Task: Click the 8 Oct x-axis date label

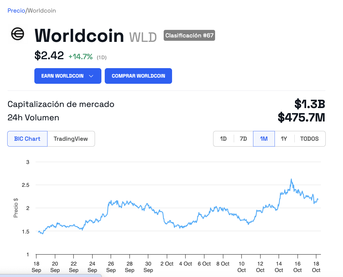Action: [x=223, y=264]
